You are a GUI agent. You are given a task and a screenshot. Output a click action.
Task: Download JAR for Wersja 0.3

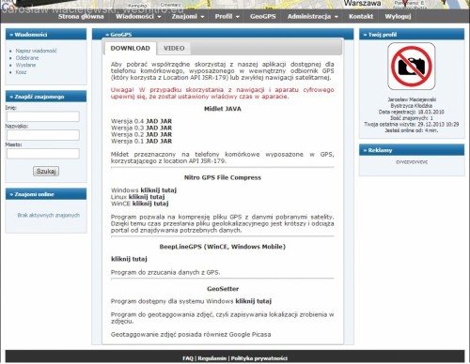click(x=166, y=128)
